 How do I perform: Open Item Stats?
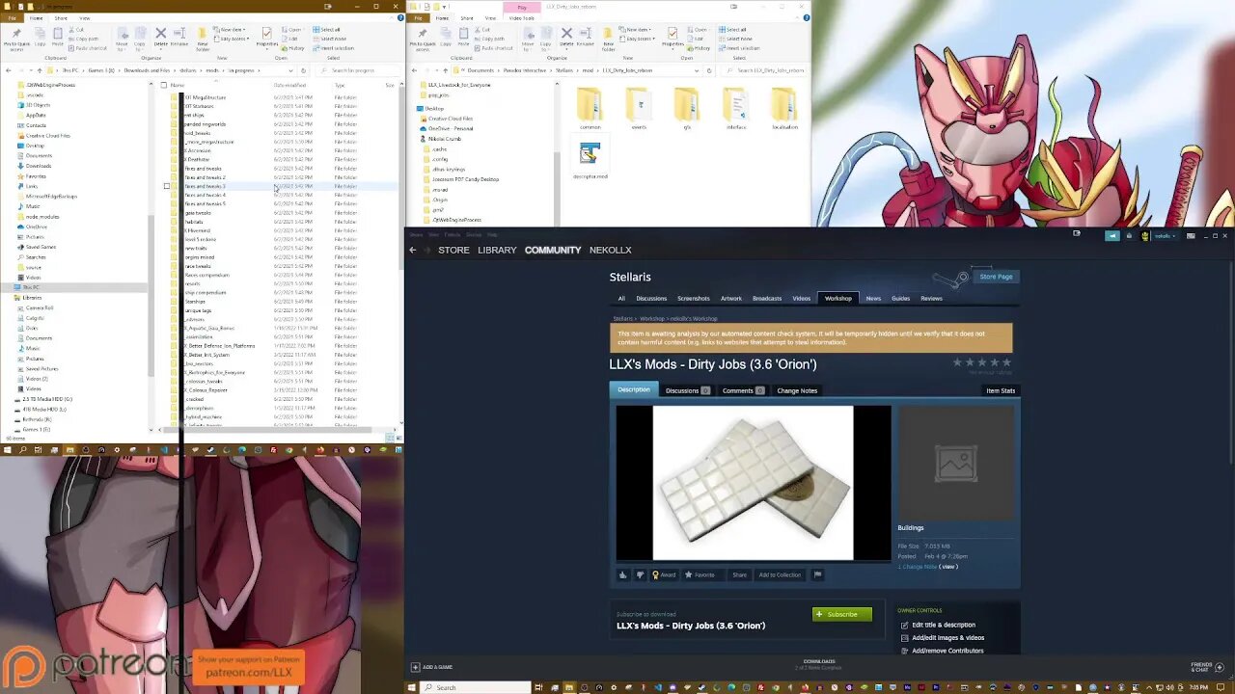[x=1001, y=390]
